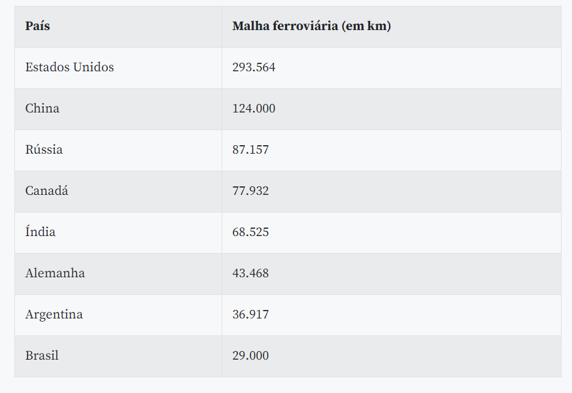This screenshot has height=393, width=572.
Task: Click the País column header
Action: point(37,26)
